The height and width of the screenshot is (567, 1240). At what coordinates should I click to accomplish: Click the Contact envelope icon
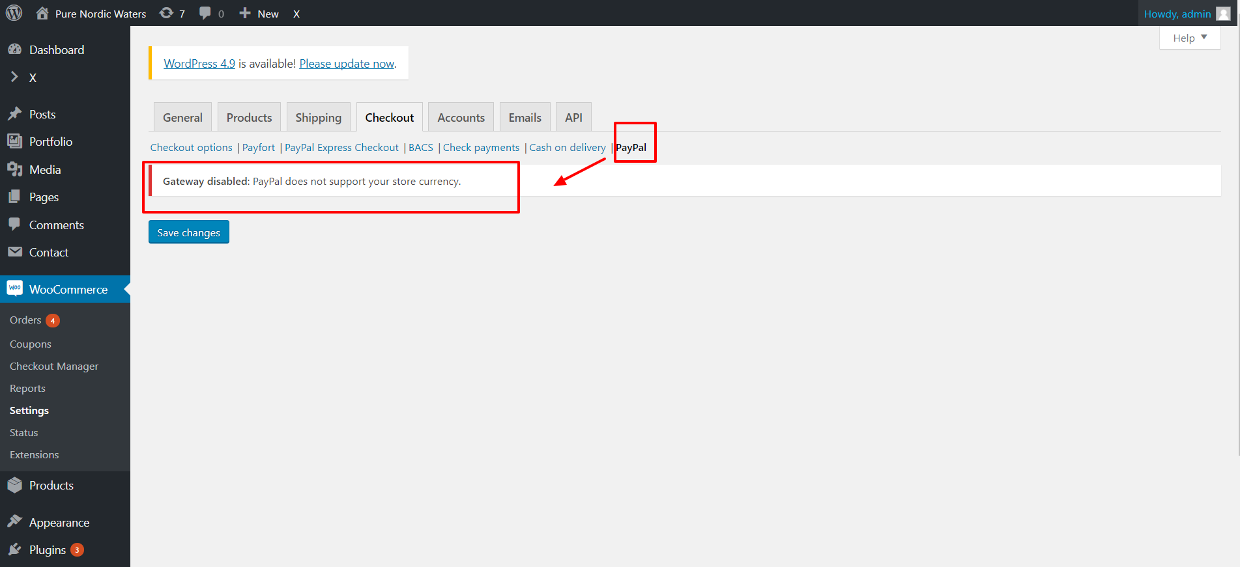(14, 252)
